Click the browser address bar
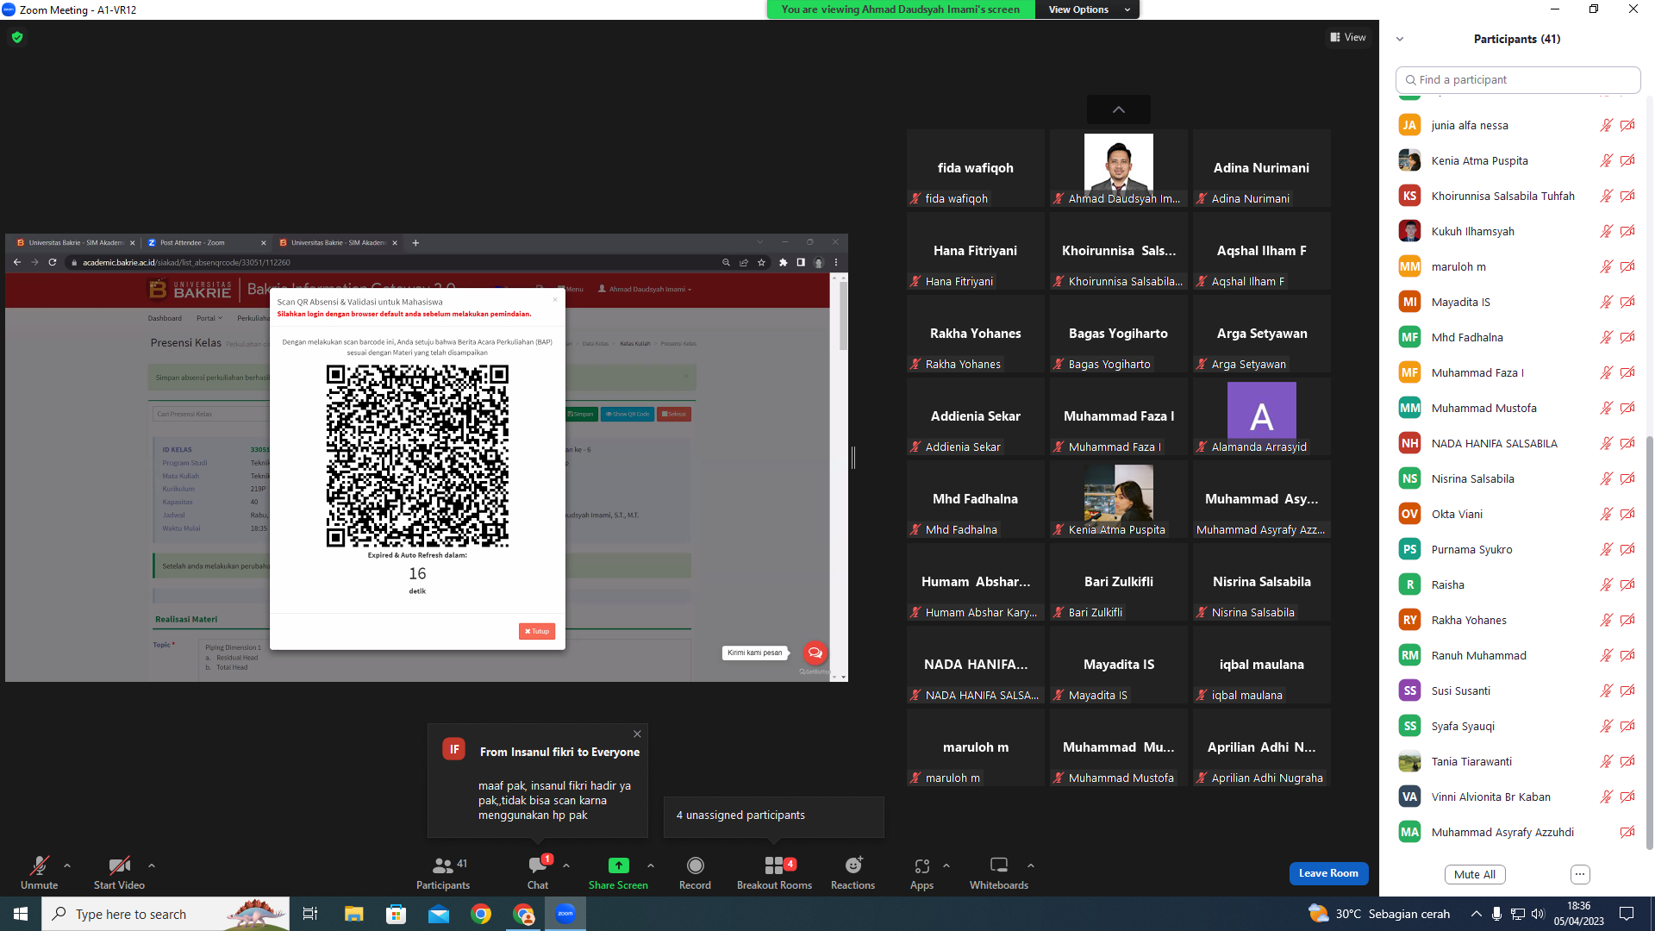The height and width of the screenshot is (931, 1655). pyautogui.click(x=397, y=262)
